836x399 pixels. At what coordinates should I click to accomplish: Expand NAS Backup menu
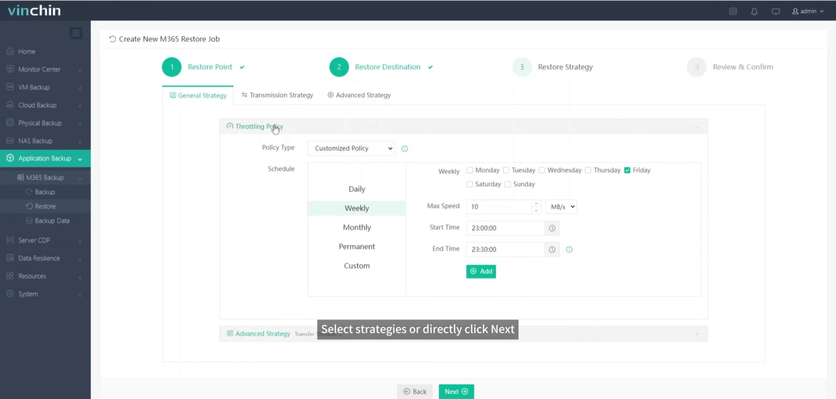pos(45,141)
